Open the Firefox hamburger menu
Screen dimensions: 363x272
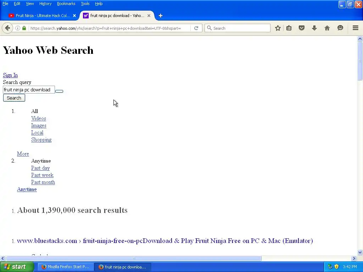coord(355,28)
